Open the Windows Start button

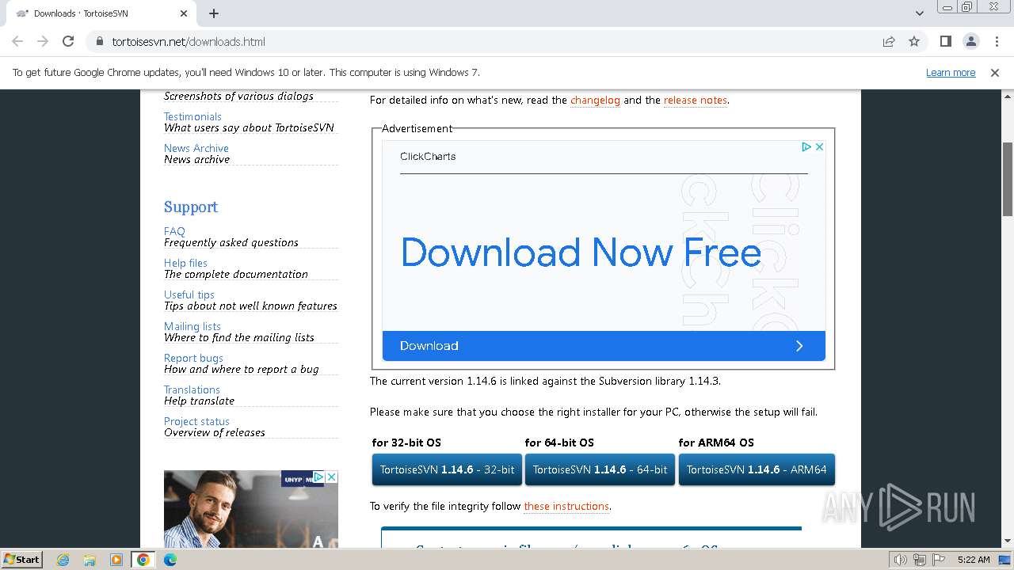[x=21, y=559]
